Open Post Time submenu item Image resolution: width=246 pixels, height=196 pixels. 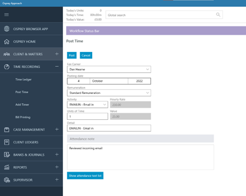pos(22,92)
